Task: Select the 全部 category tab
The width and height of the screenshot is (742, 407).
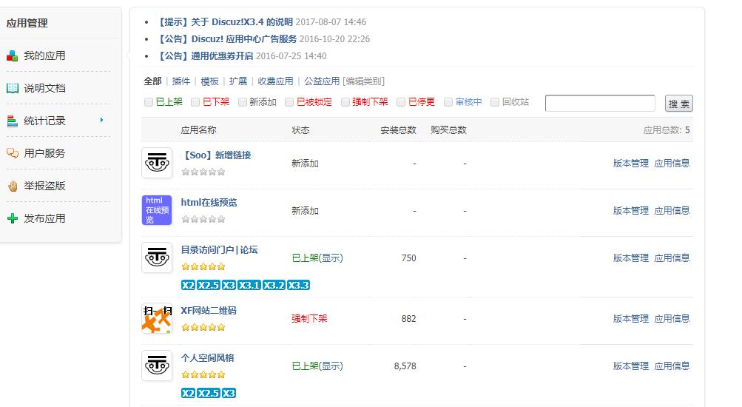Action: pos(153,81)
